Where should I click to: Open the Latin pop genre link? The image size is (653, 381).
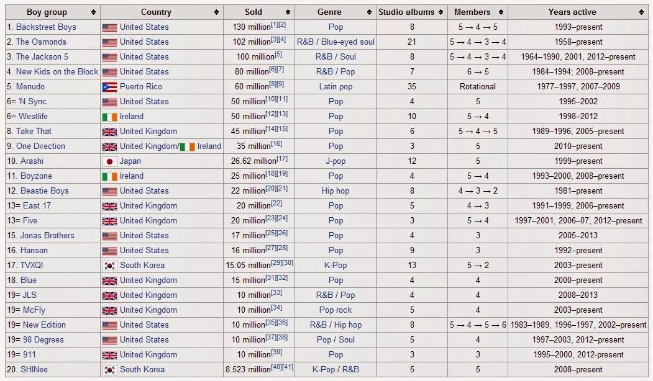pyautogui.click(x=336, y=86)
